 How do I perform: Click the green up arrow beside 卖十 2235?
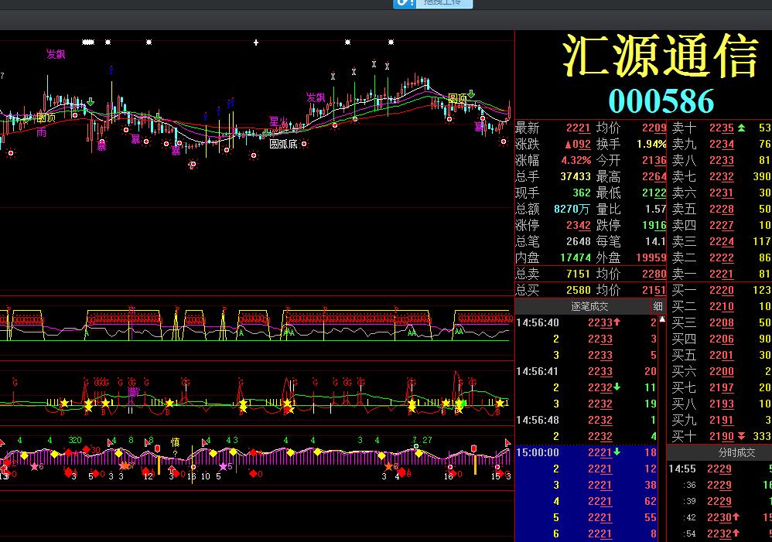pos(741,128)
